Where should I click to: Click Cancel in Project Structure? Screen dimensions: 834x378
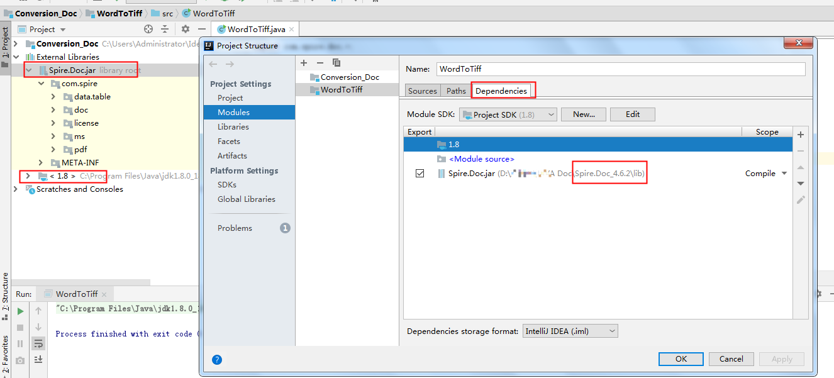731,359
